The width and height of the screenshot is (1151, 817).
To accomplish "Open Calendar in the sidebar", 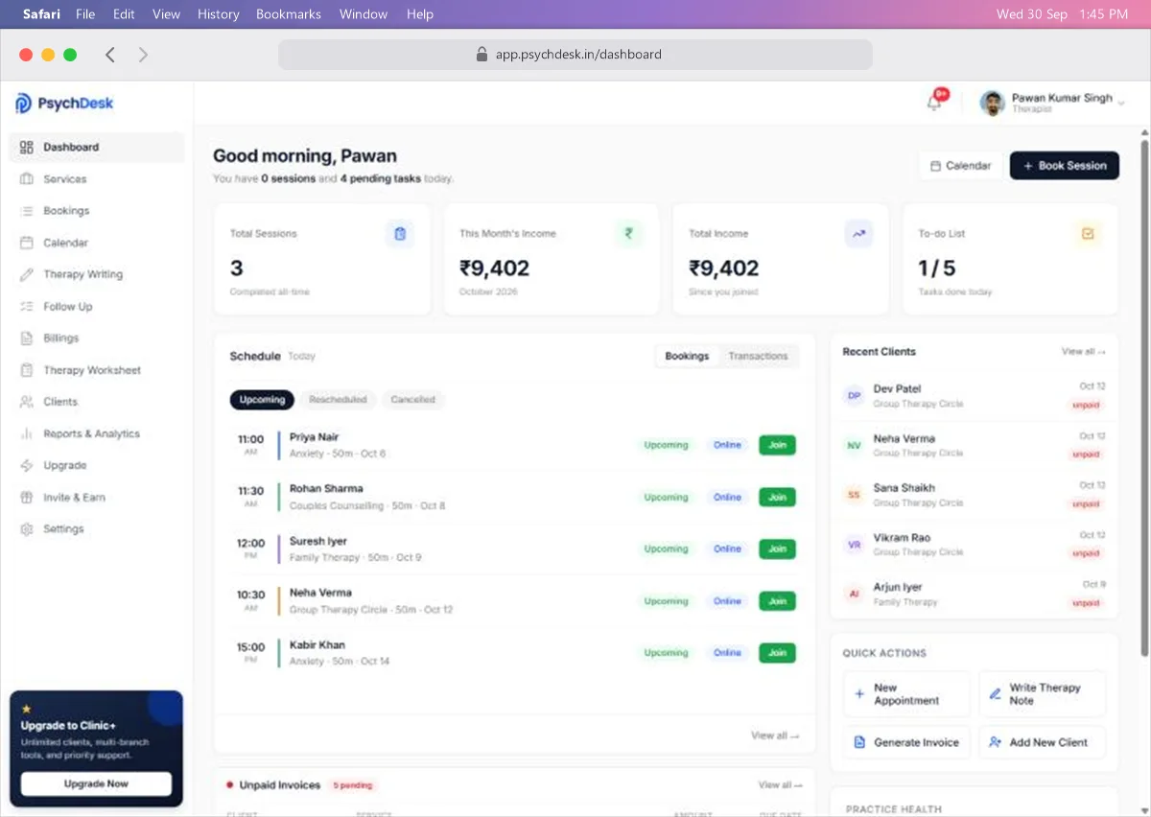I will (x=96, y=243).
